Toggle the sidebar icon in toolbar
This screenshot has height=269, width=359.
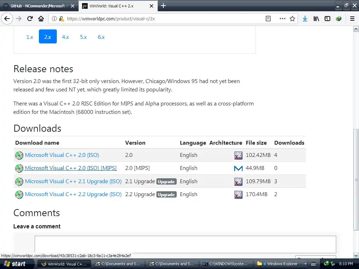(x=327, y=19)
